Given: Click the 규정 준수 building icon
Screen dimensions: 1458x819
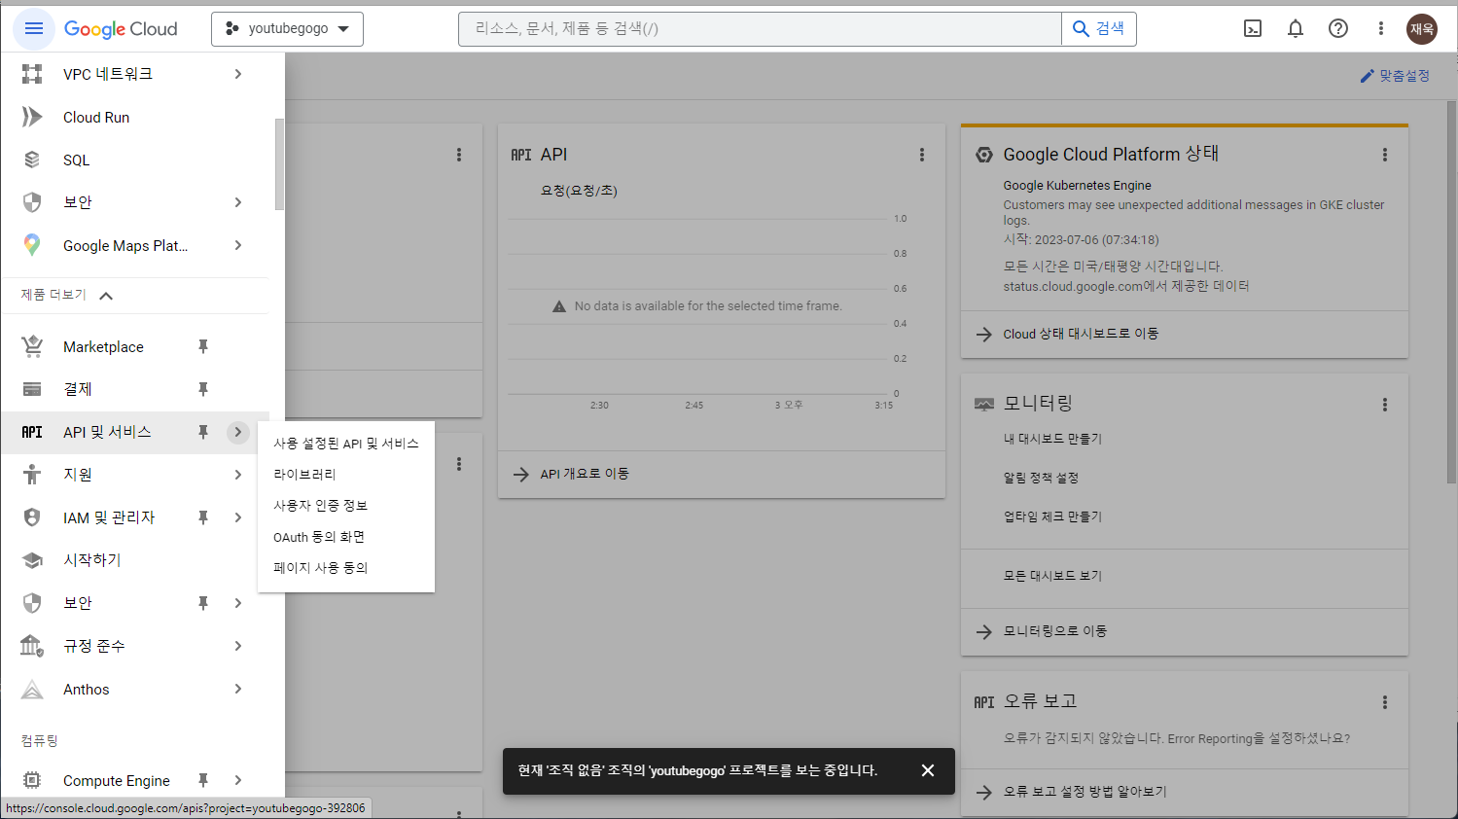Looking at the screenshot, I should [x=32, y=646].
